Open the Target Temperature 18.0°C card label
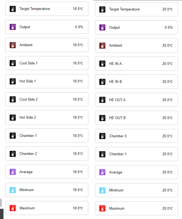Viewport: 182px width, 219px height. click(35, 9)
